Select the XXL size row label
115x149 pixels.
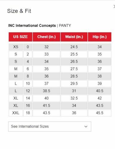click(16, 113)
